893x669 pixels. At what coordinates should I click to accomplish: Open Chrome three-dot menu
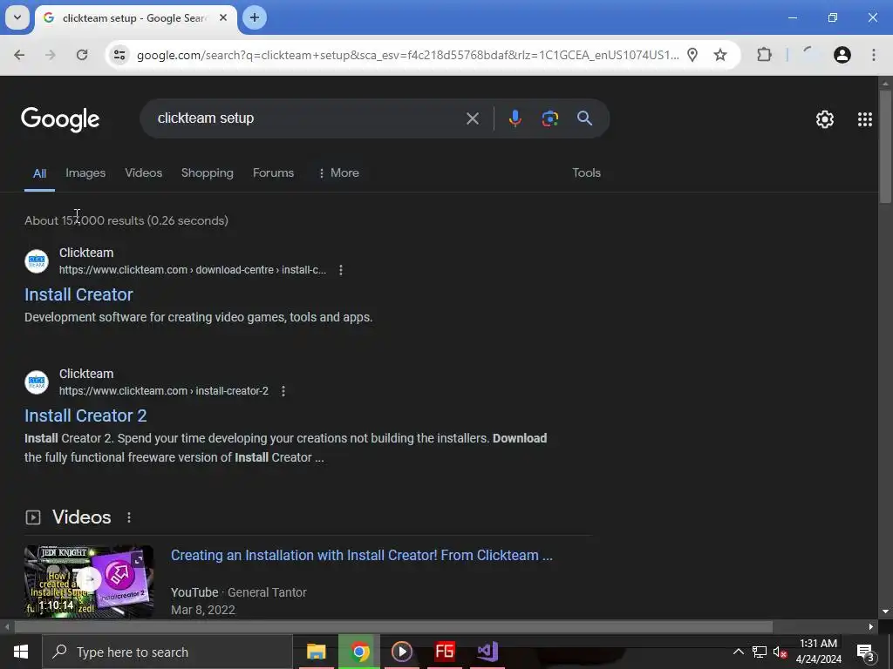pos(874,55)
